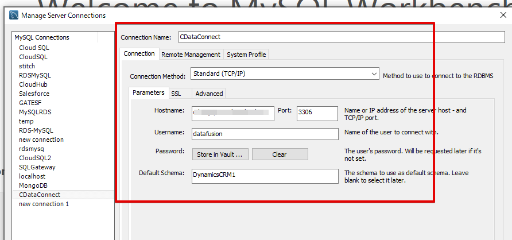The height and width of the screenshot is (240, 512).
Task: Select the RDS-MySQL connection
Action: (x=36, y=130)
